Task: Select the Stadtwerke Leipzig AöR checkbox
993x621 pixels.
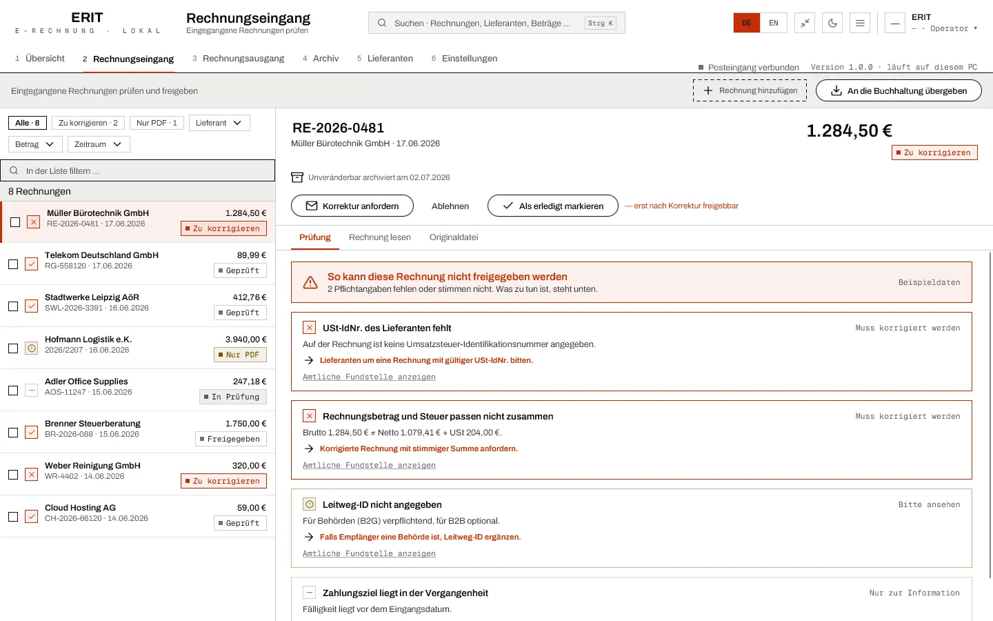Action: pyautogui.click(x=13, y=306)
